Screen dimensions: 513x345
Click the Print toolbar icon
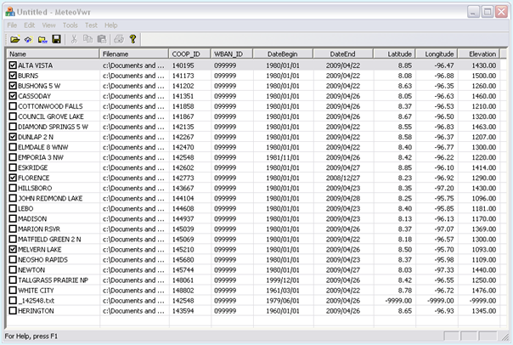[x=118, y=39]
